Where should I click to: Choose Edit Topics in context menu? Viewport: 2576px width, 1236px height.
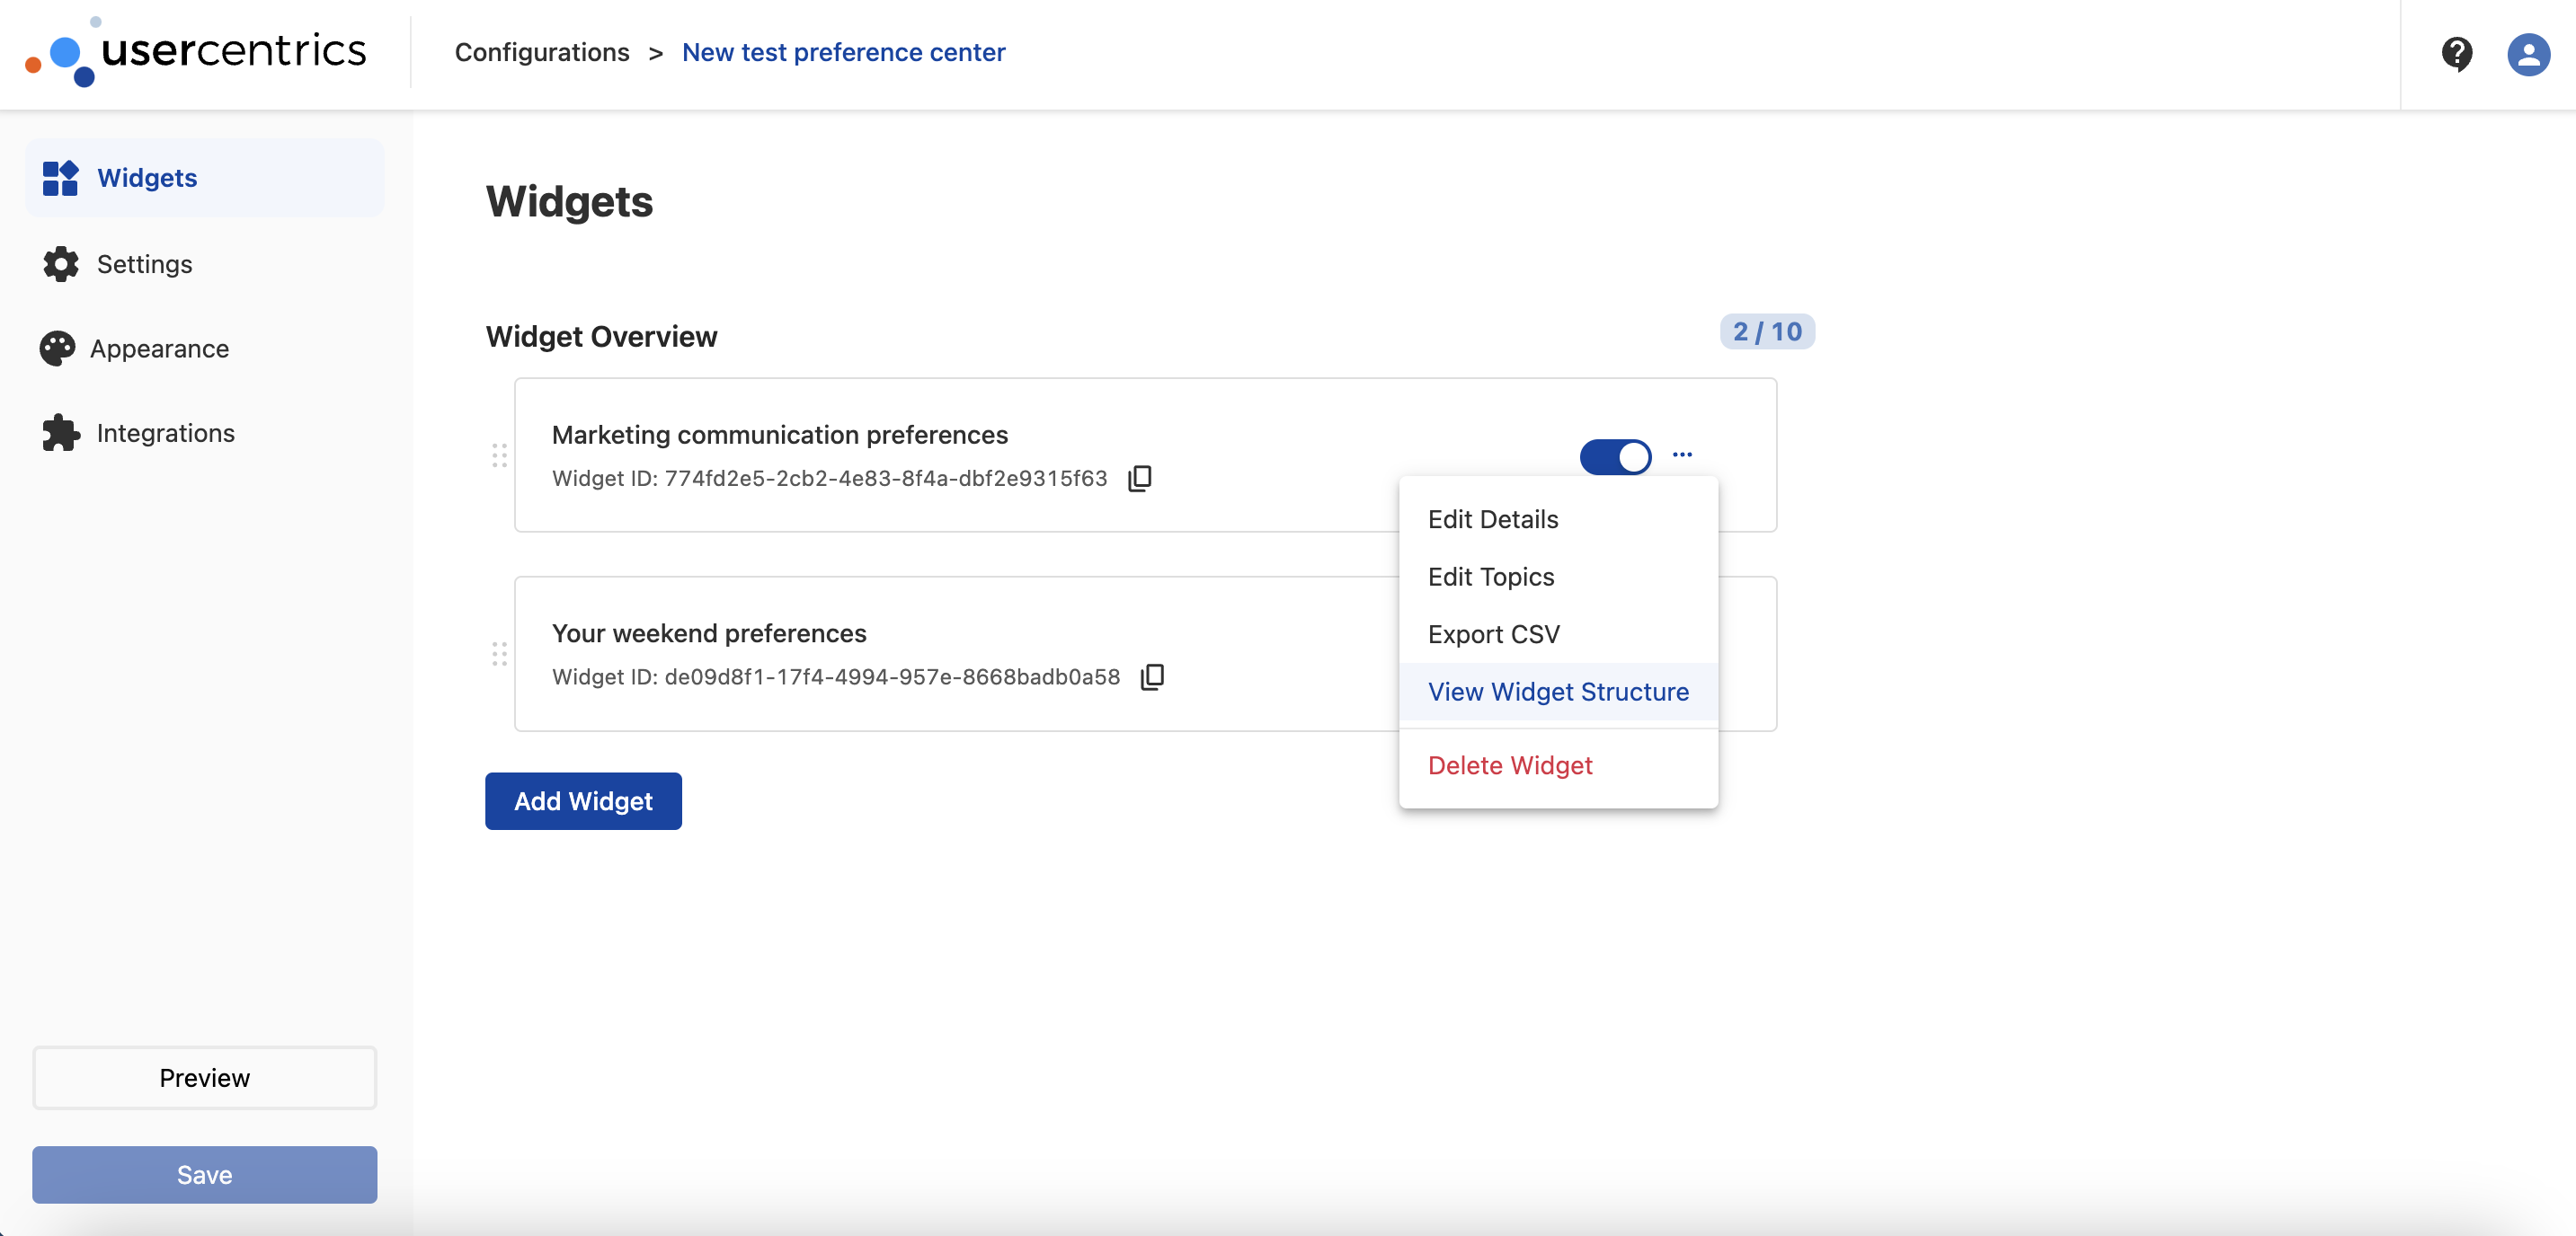coord(1490,577)
